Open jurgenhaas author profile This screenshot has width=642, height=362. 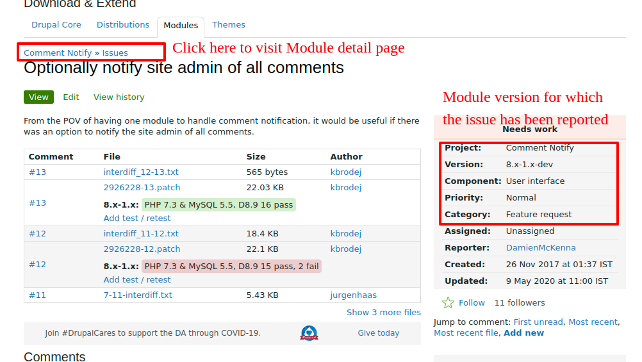pyautogui.click(x=353, y=295)
